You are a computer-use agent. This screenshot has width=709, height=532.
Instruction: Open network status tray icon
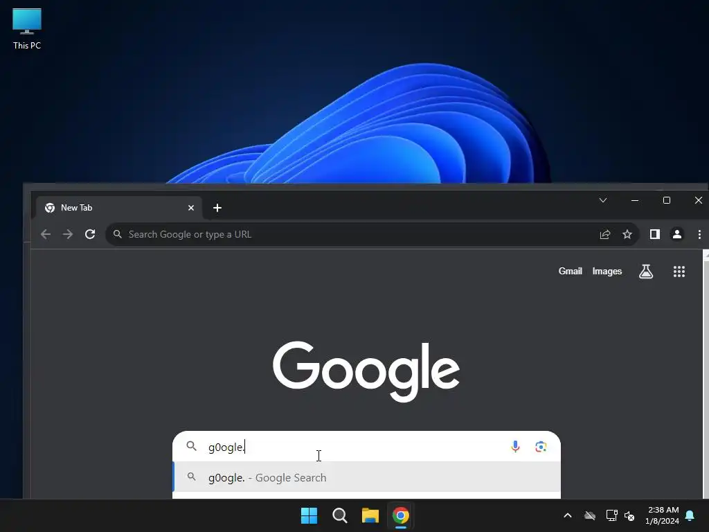[x=611, y=515]
